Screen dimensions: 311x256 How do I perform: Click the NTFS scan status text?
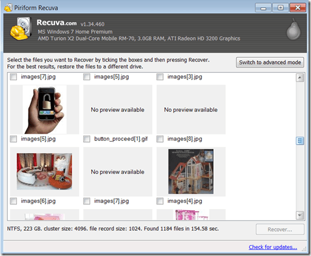point(113,229)
